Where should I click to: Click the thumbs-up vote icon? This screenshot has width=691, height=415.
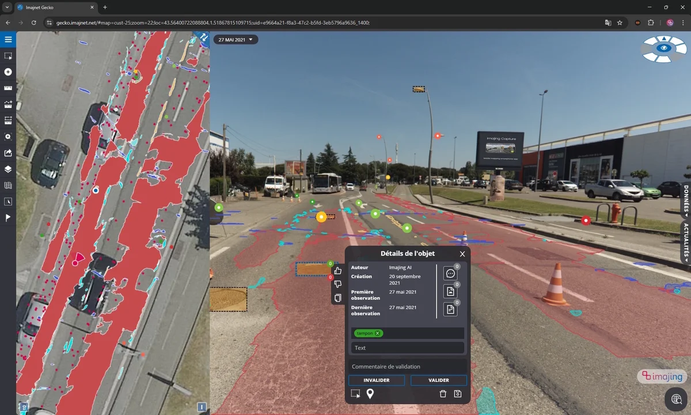tap(338, 271)
